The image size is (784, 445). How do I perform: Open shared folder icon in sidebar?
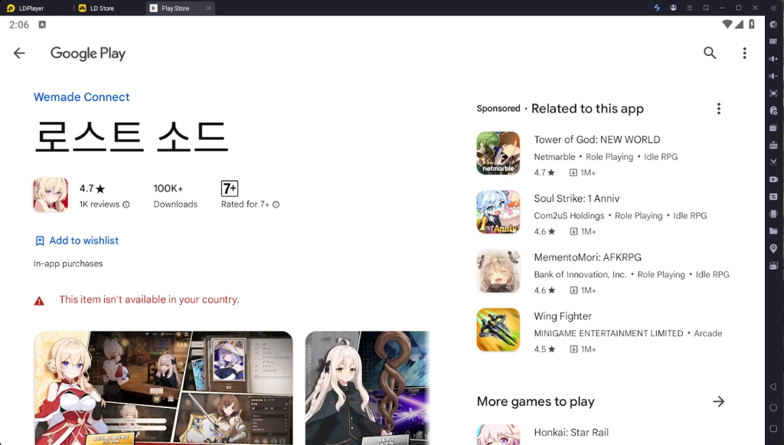click(773, 231)
